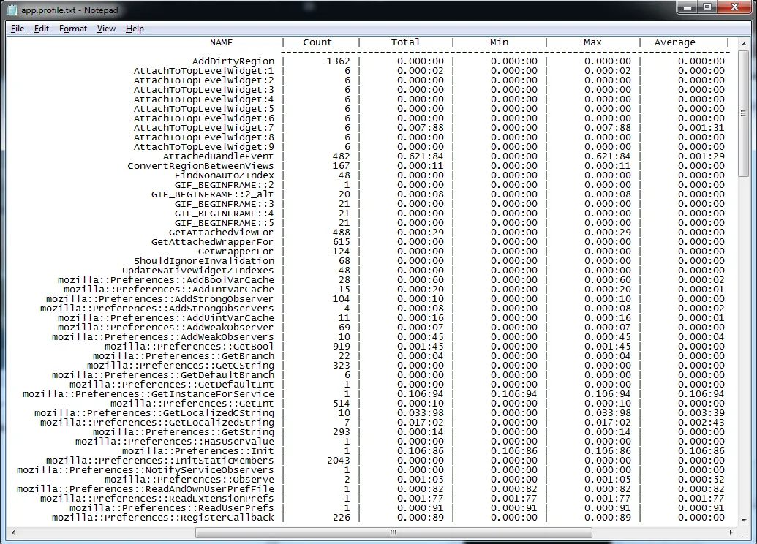
Task: Click the horizontal scrollbar right arrow
Action: coord(731,532)
